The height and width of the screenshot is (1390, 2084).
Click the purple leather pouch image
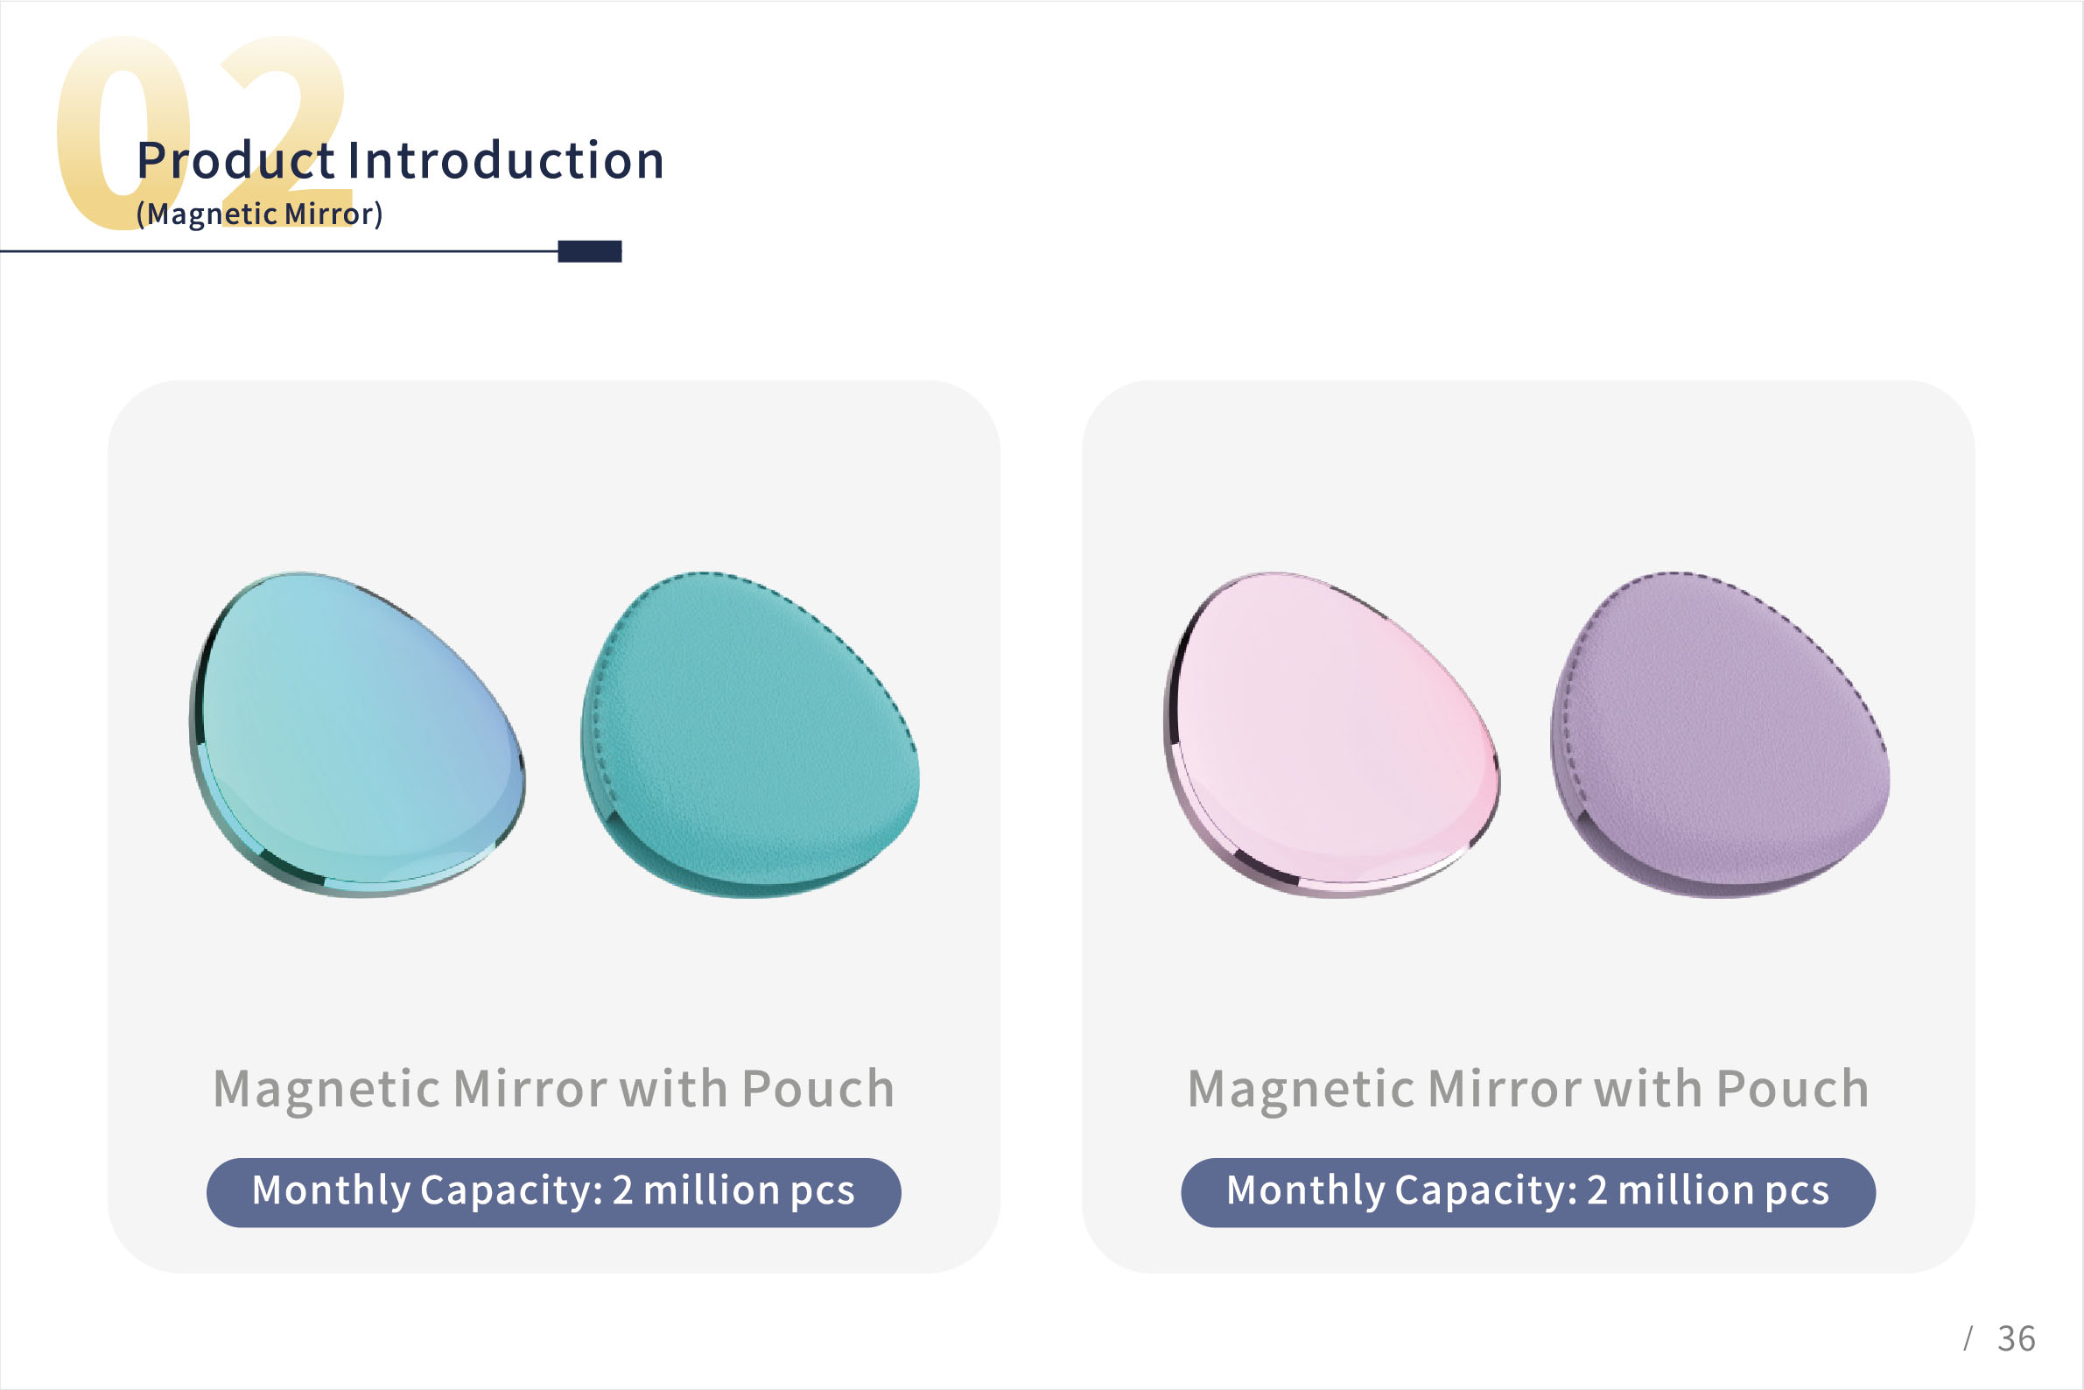pos(1720,735)
